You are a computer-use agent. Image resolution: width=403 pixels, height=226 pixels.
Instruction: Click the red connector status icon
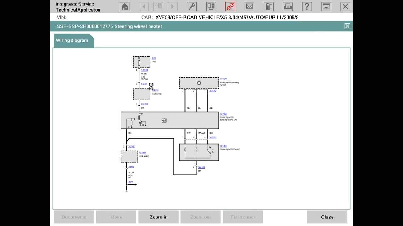[x=230, y=6]
